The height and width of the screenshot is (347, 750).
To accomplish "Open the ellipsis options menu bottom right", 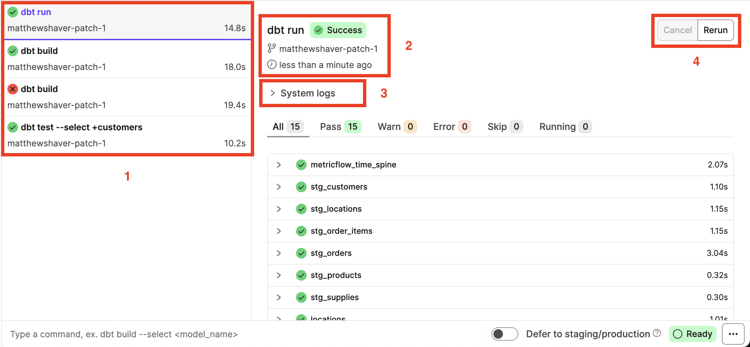I will 733,334.
